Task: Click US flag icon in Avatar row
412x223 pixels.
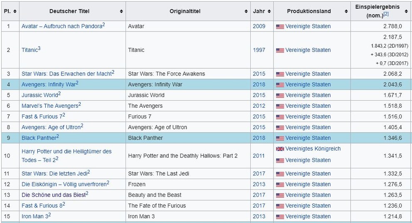Action: pos(280,27)
